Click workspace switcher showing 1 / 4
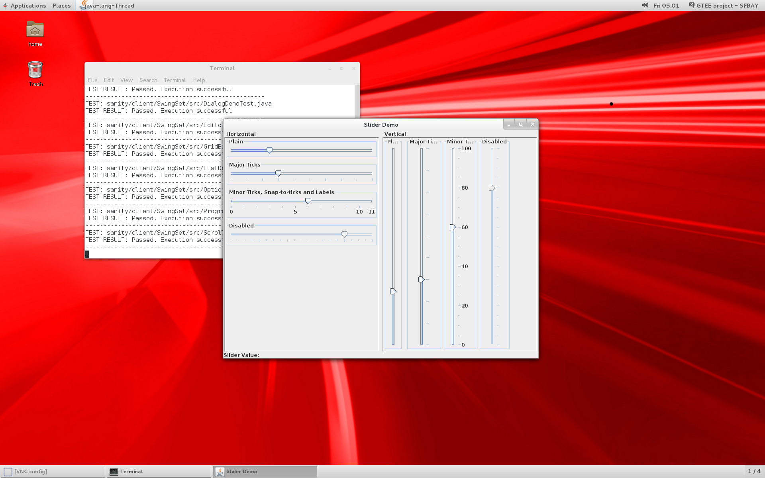 [754, 471]
